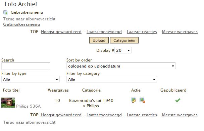204x131 pixels.
Task: Click the Upload button
Action: pyautogui.click(x=99, y=40)
